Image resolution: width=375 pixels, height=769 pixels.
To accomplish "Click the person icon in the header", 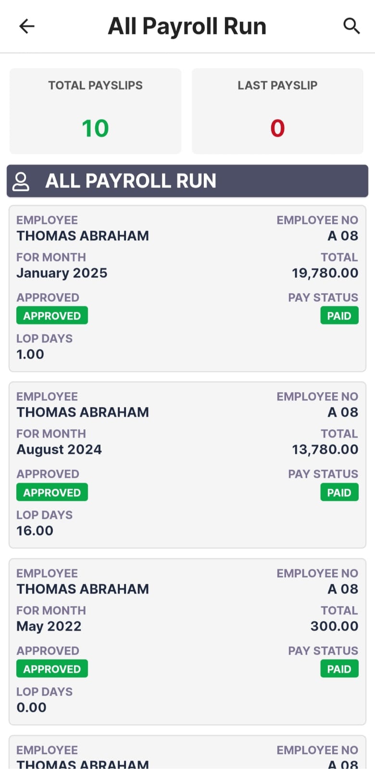I will 21,182.
